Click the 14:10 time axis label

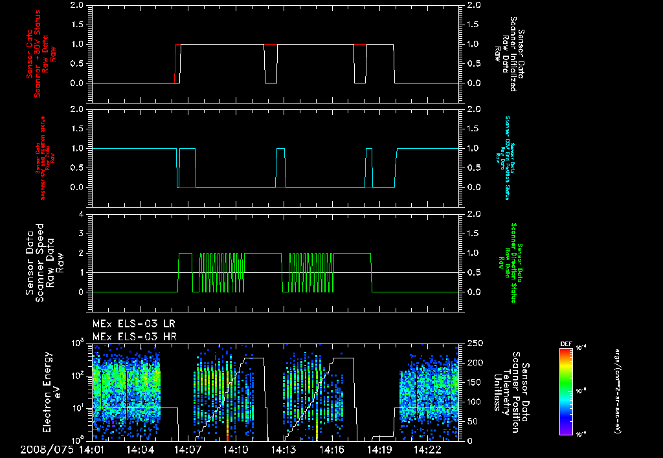pyautogui.click(x=236, y=450)
